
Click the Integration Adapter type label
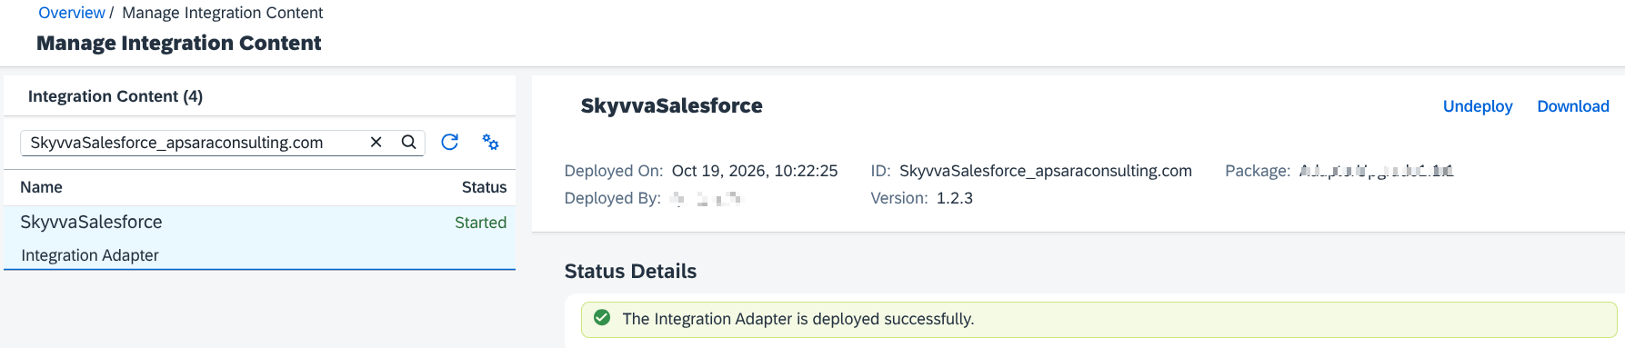[x=90, y=255]
